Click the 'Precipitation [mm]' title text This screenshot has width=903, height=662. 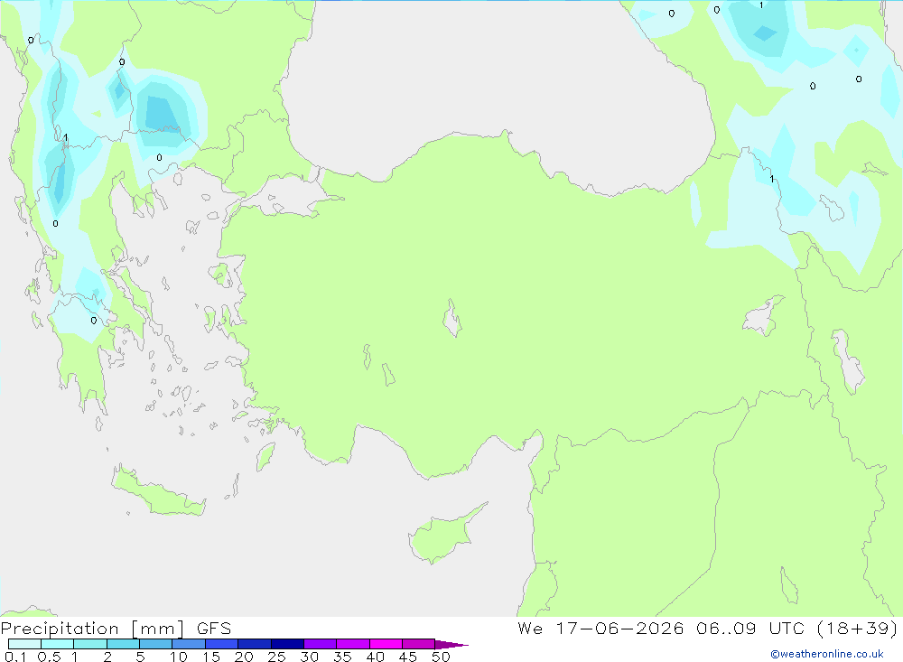click(x=93, y=629)
